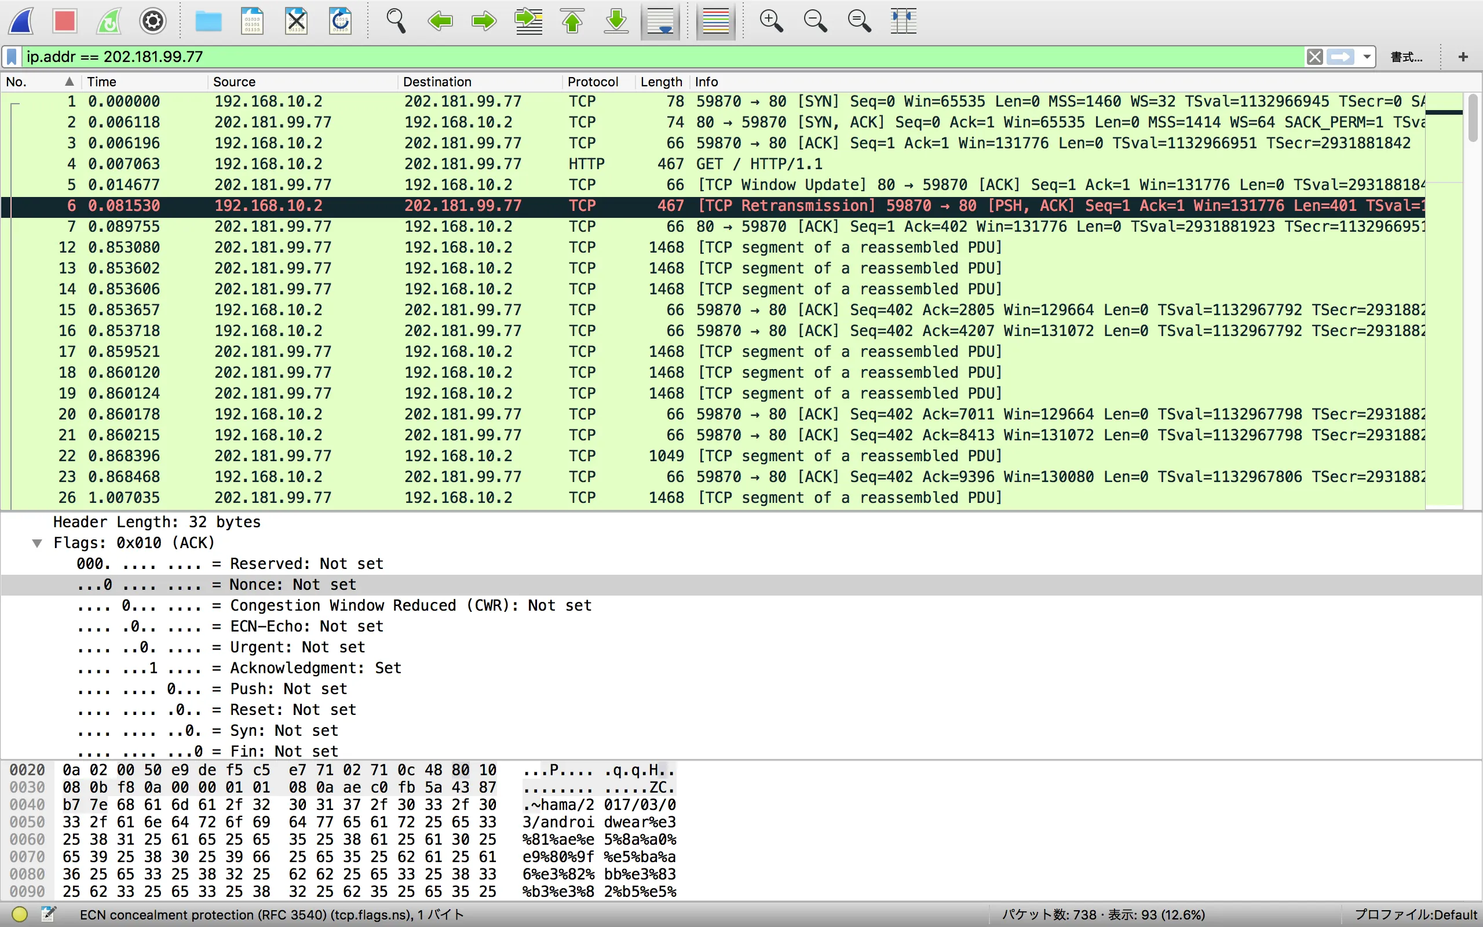
Task: Apply the display filter arrow button
Action: [1341, 57]
